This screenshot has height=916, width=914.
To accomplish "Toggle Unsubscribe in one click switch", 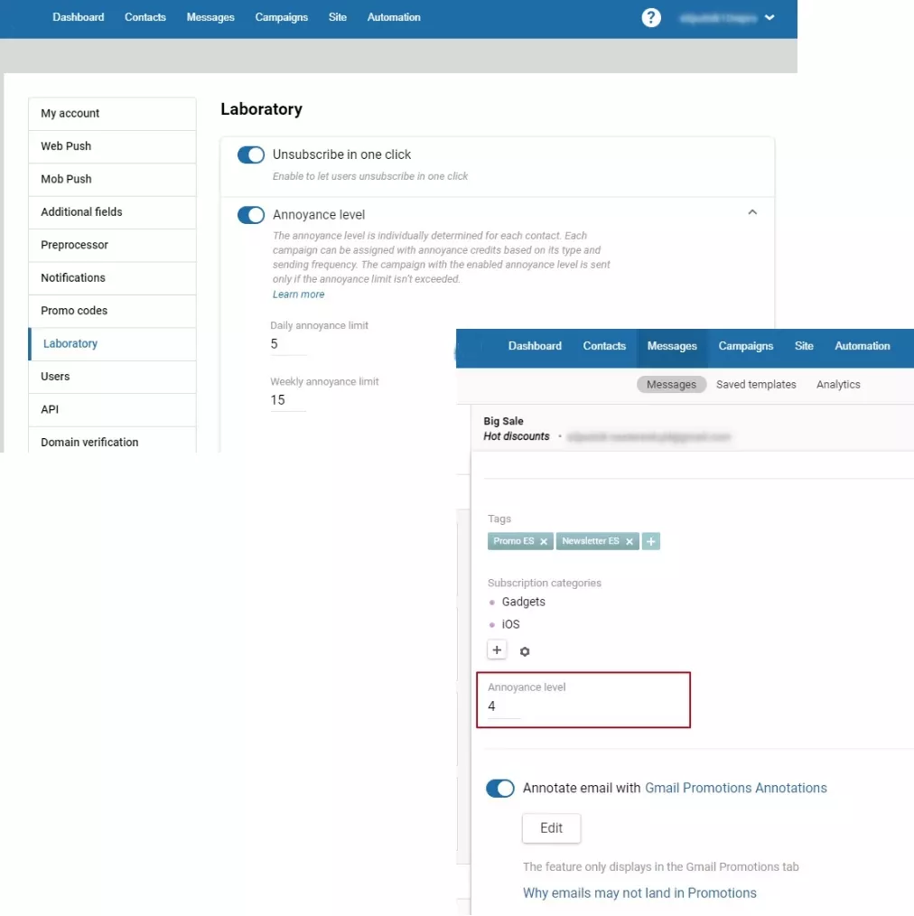I will pos(250,154).
